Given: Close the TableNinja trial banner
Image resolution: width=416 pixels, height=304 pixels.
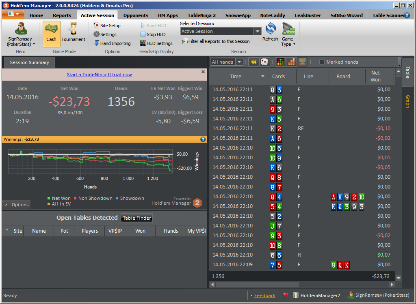Looking at the screenshot, I should click(203, 72).
